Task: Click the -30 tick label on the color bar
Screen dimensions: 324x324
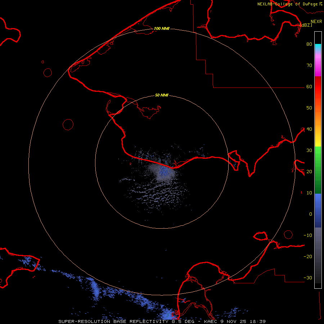Action: point(308,278)
